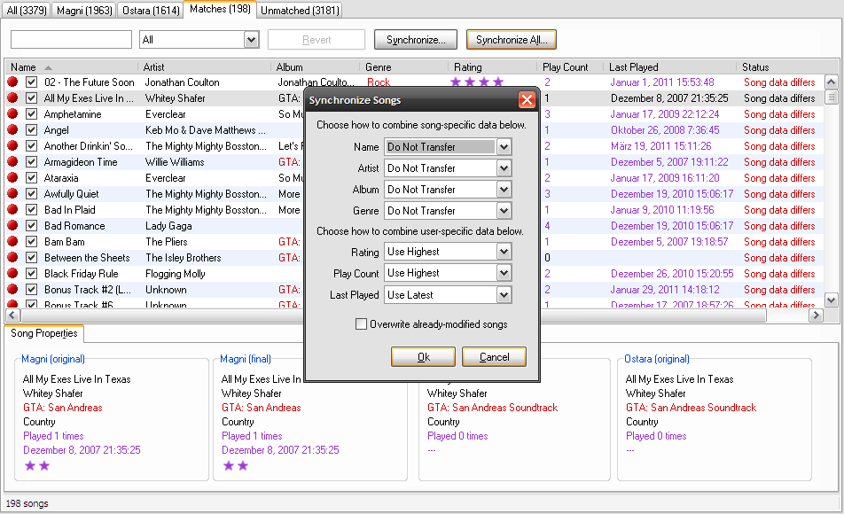Screen dimensions: 844x514
Task: Select the Flogging Molly artist cell
Action: click(176, 274)
